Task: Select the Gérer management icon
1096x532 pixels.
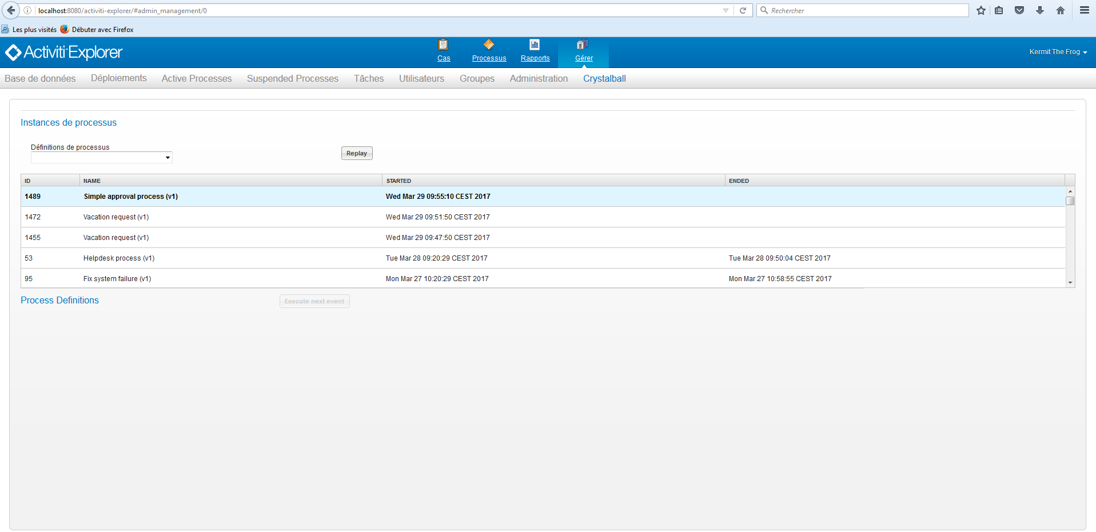Action: click(x=583, y=45)
